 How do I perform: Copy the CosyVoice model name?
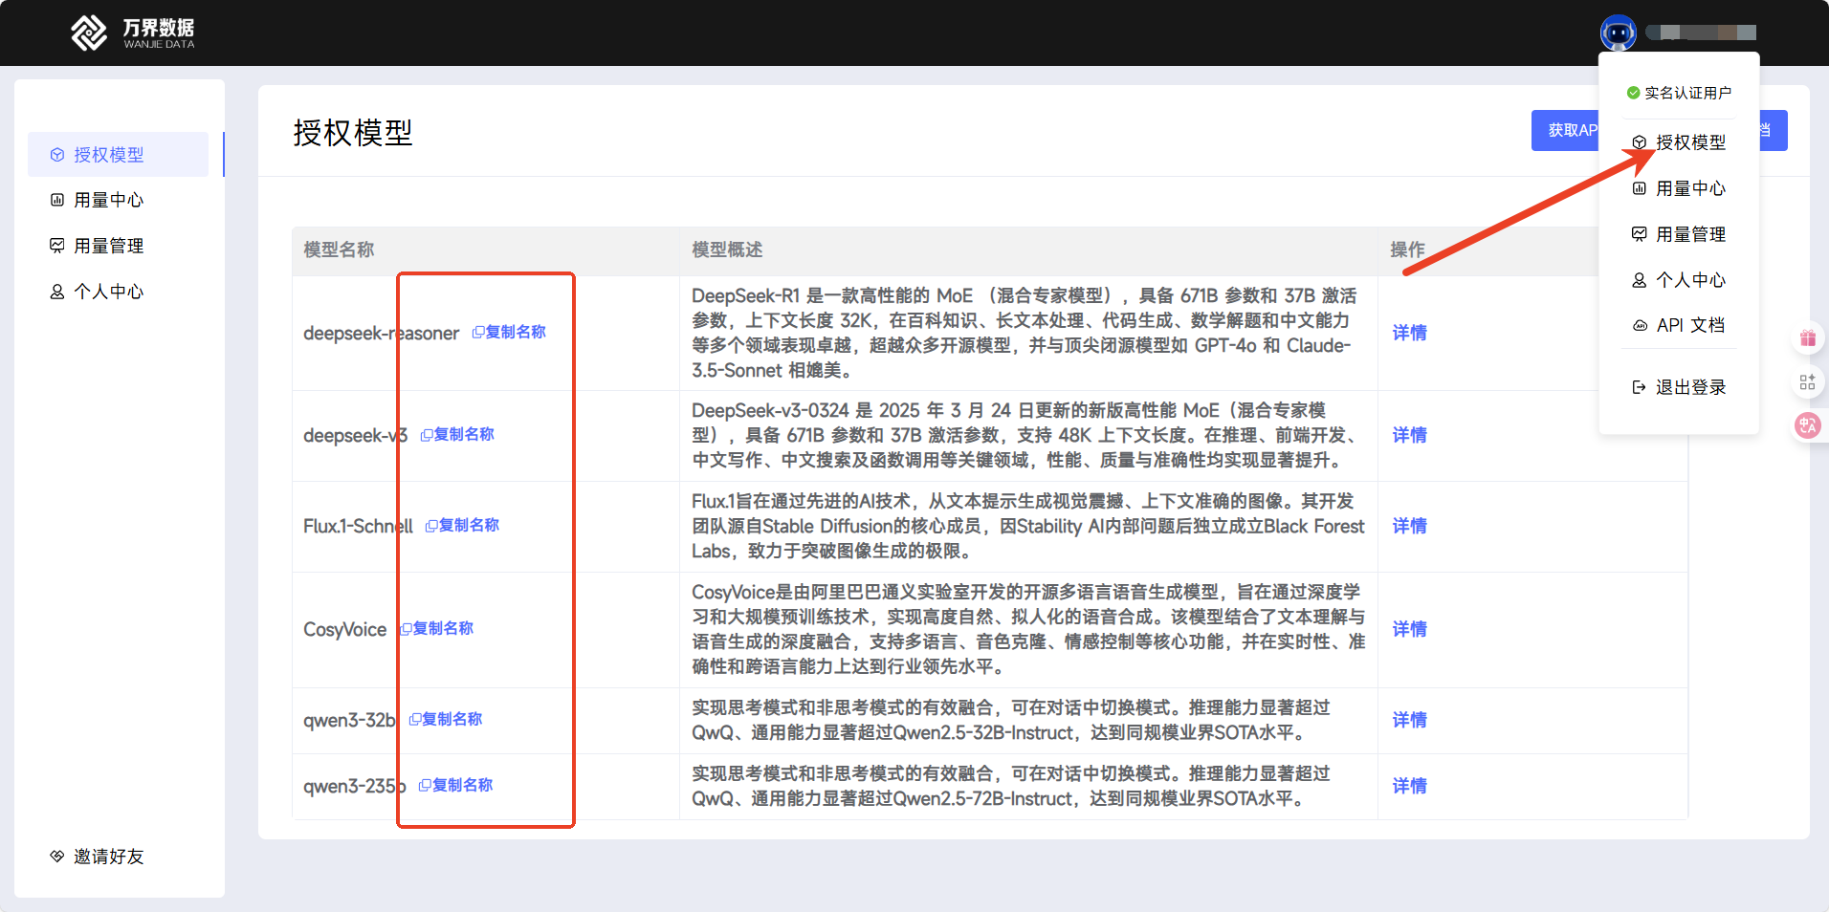tap(436, 628)
